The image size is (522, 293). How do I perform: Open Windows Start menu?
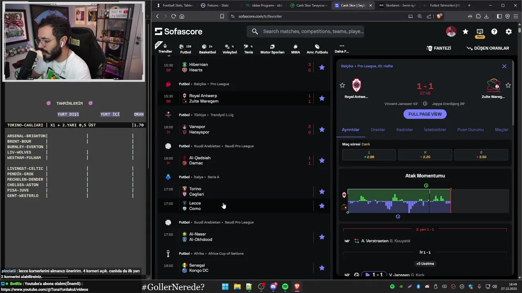point(225,286)
